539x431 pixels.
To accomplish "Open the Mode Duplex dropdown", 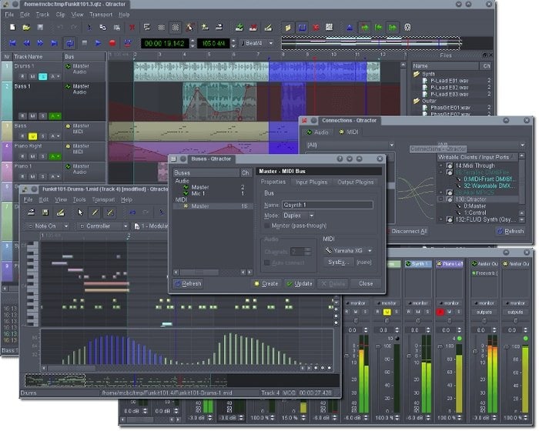I will [298, 215].
